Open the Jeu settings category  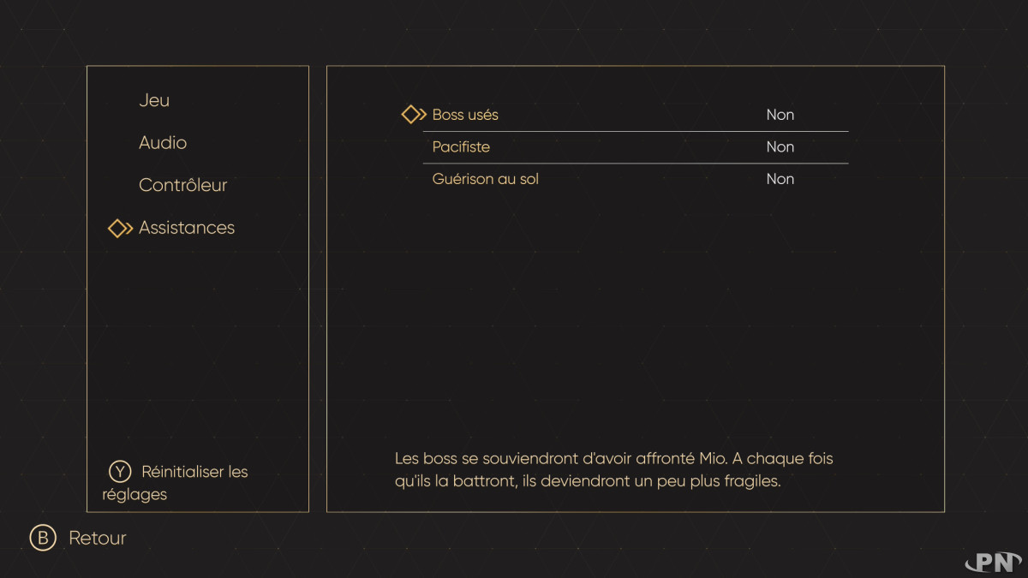(x=154, y=100)
